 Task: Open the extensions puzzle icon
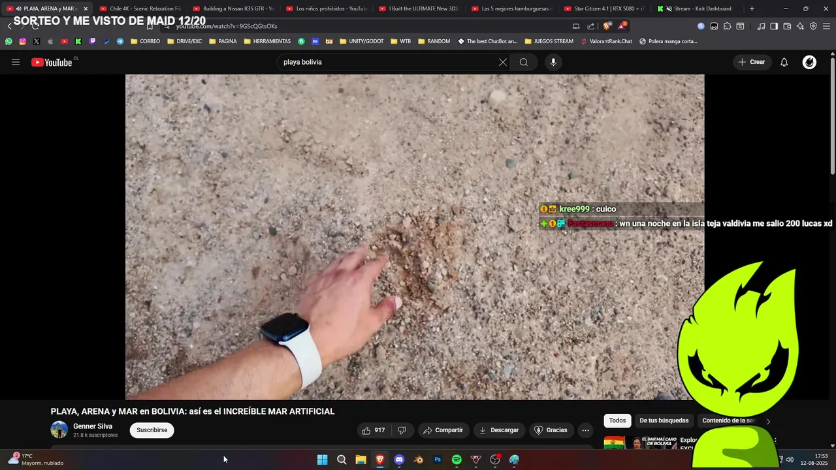727,26
